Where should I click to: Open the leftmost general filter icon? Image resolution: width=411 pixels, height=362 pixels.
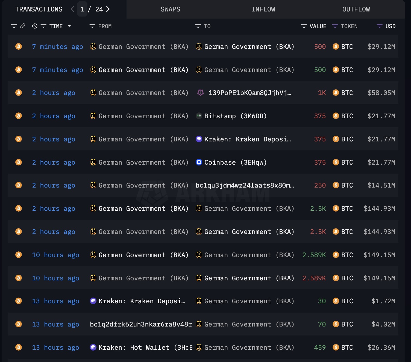(14, 26)
